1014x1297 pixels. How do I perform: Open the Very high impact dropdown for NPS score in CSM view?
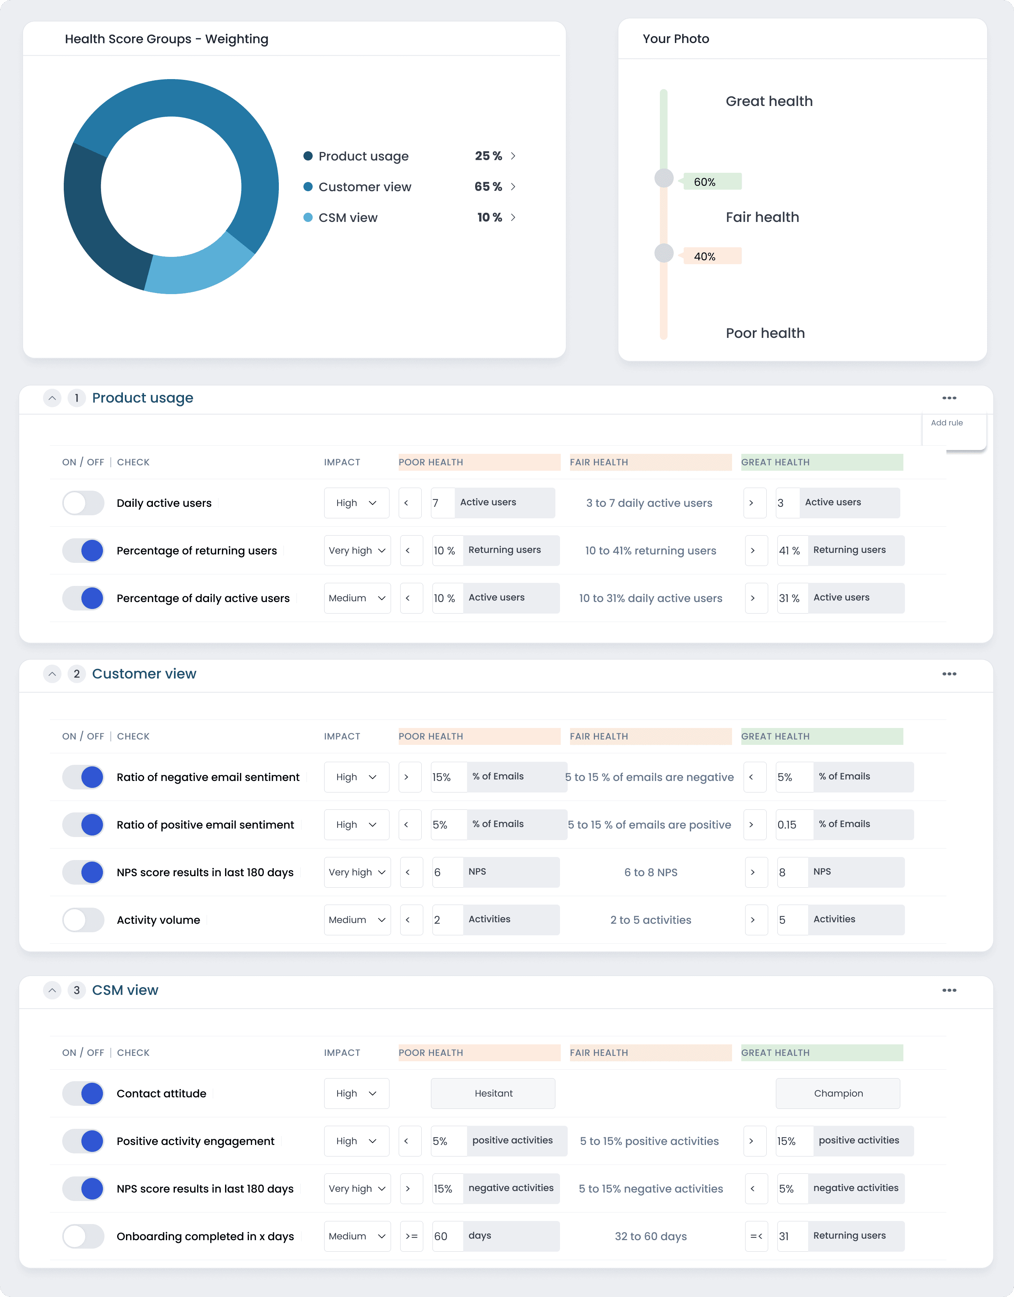click(x=357, y=1188)
